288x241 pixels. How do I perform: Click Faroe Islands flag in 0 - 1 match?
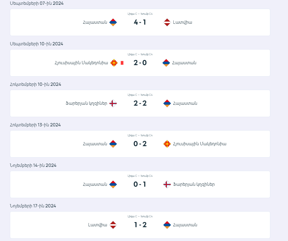tap(167, 185)
